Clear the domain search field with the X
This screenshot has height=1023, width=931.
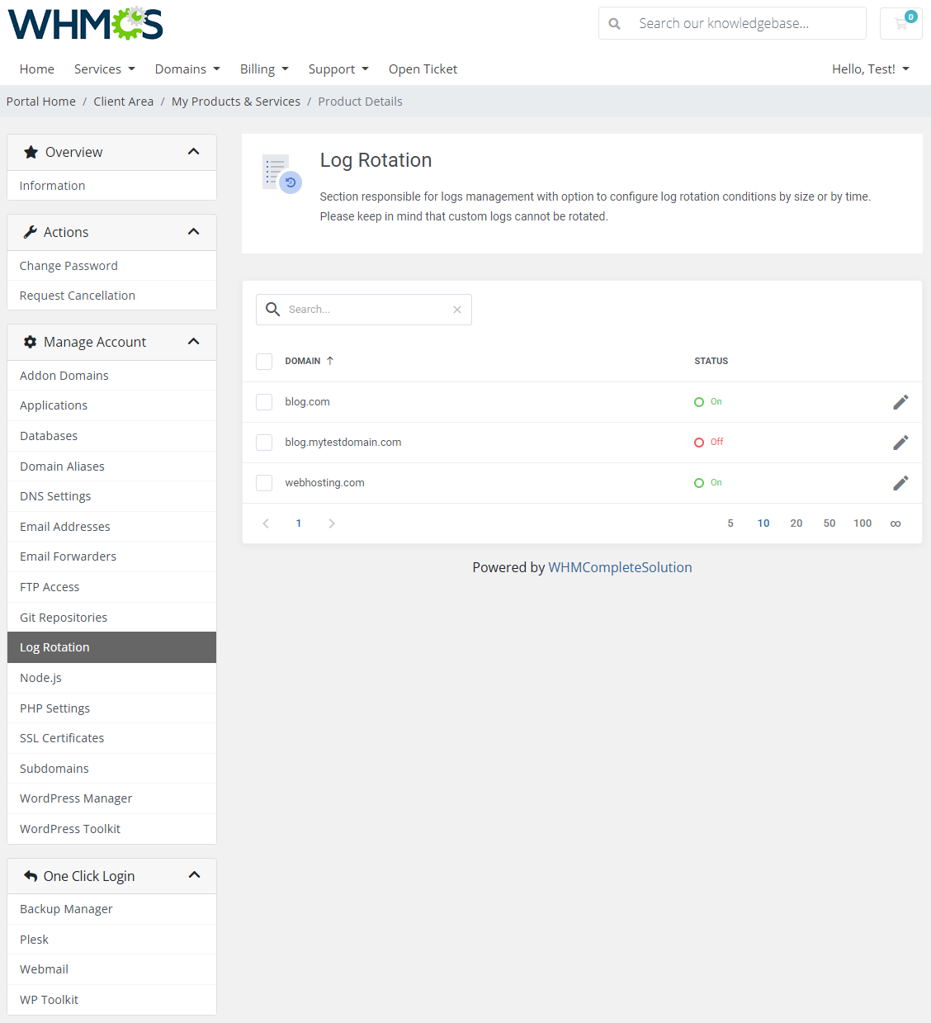click(x=457, y=309)
